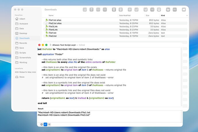Show the log pane with list button

point(49,125)
